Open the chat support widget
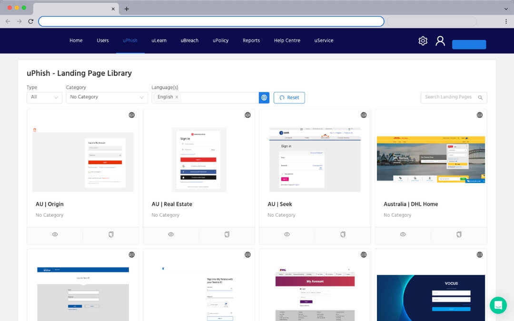 point(498,305)
